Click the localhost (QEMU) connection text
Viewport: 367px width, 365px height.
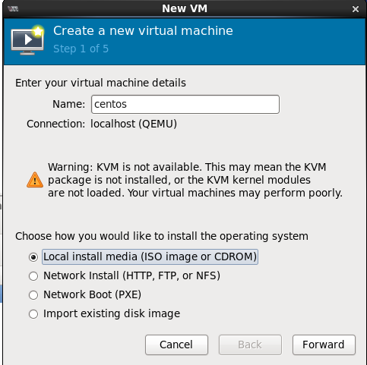coord(134,124)
